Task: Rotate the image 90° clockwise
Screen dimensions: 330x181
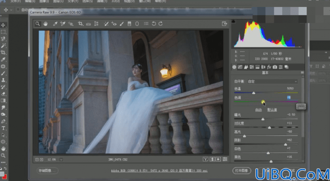Action: pos(161,23)
